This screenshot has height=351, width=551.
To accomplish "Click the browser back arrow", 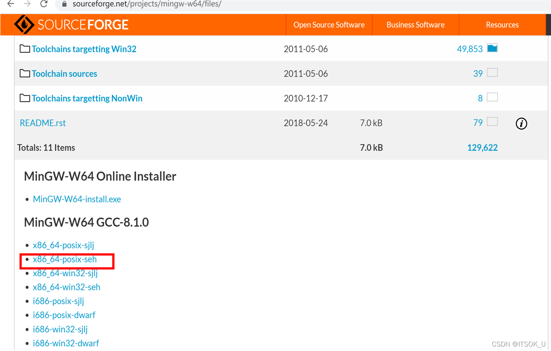I will tap(11, 4).
